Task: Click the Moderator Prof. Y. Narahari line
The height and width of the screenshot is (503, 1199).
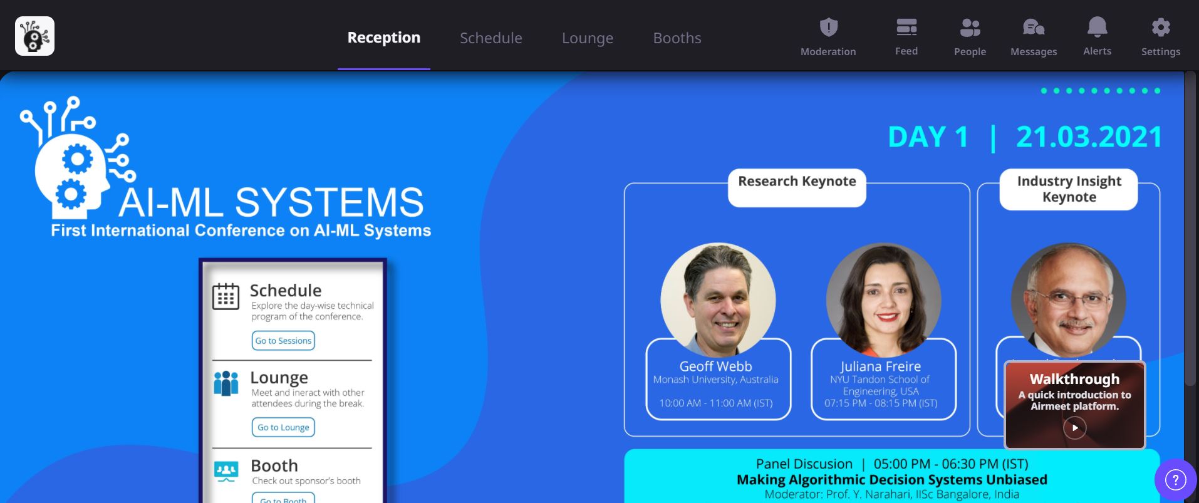Action: (892, 494)
